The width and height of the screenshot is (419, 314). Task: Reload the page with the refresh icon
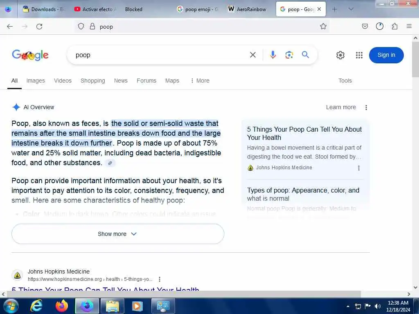[39, 27]
